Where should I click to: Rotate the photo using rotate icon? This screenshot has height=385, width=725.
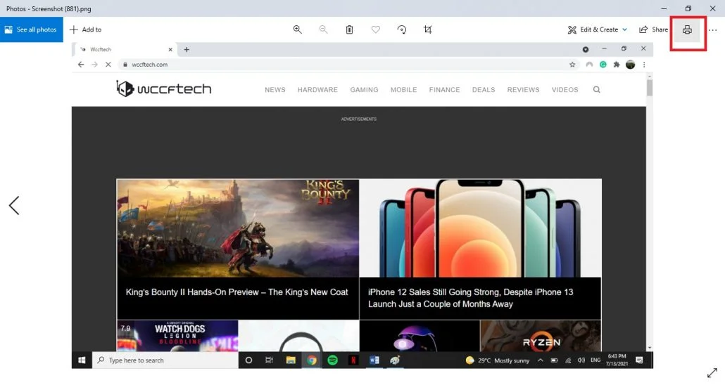point(402,30)
